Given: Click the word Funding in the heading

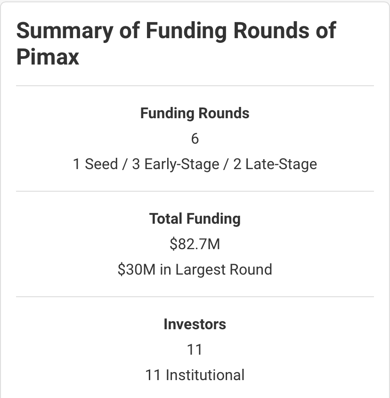Looking at the screenshot, I should point(186,32).
